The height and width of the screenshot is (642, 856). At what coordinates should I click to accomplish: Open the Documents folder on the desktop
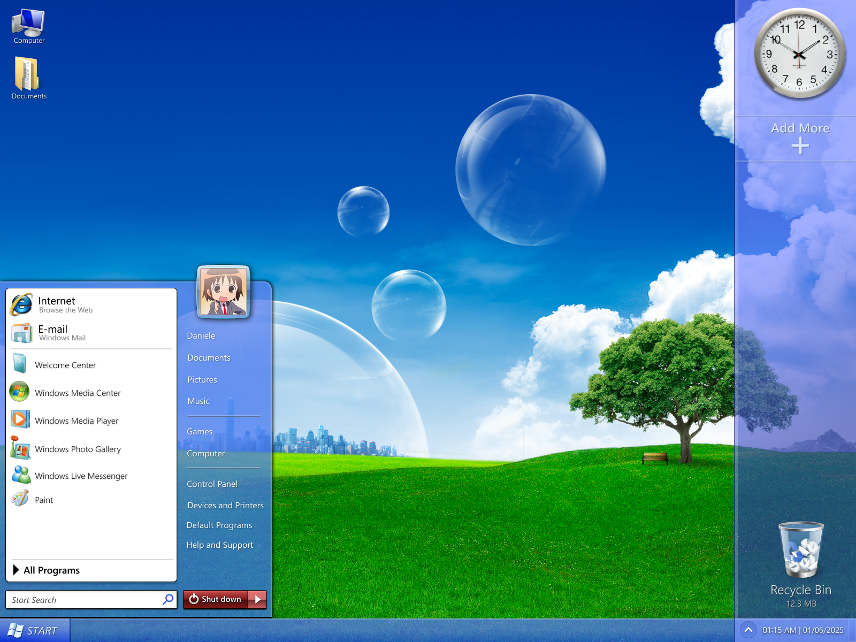(29, 78)
